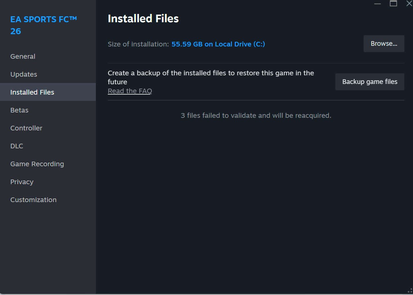Image resolution: width=413 pixels, height=295 pixels.
Task: Click the 55.59 GB on Local Drive link
Action: pos(218,44)
